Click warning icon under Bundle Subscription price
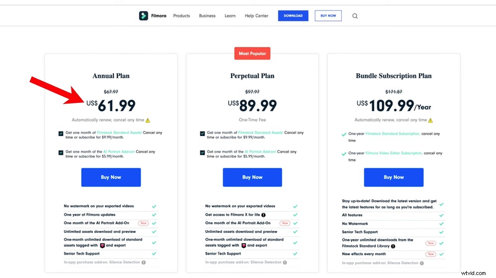 [431, 120]
